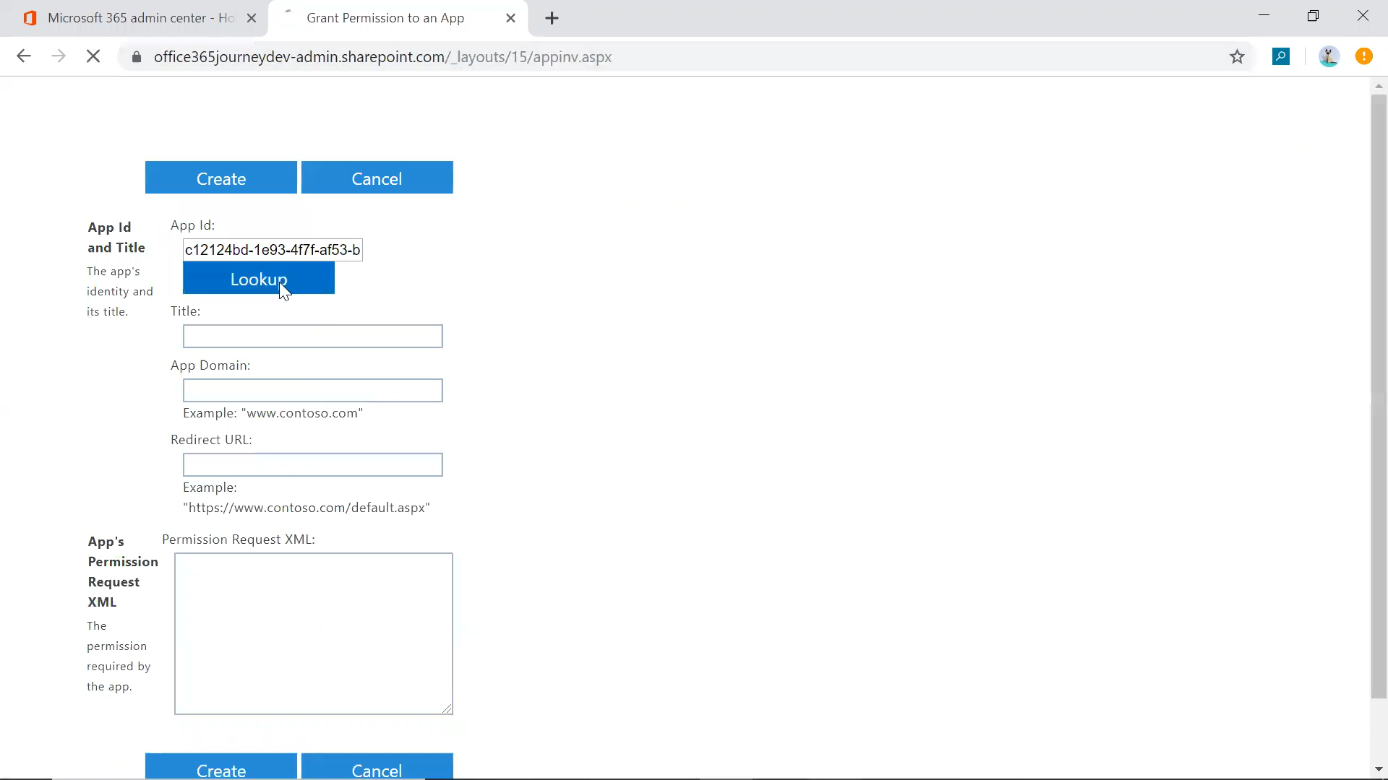This screenshot has width=1388, height=780.
Task: Click the top Create button
Action: tap(221, 178)
